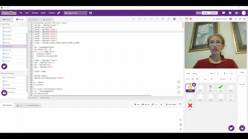Click the connect plug icon beside Connect
Image resolution: width=248 pixels, height=139 pixels.
pyautogui.click(x=59, y=13)
